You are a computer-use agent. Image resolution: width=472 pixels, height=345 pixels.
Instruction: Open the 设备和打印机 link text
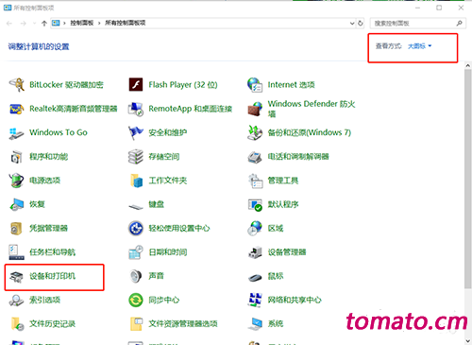pyautogui.click(x=53, y=276)
